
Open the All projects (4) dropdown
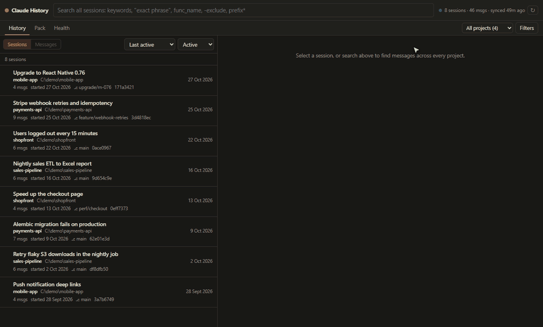(x=487, y=28)
